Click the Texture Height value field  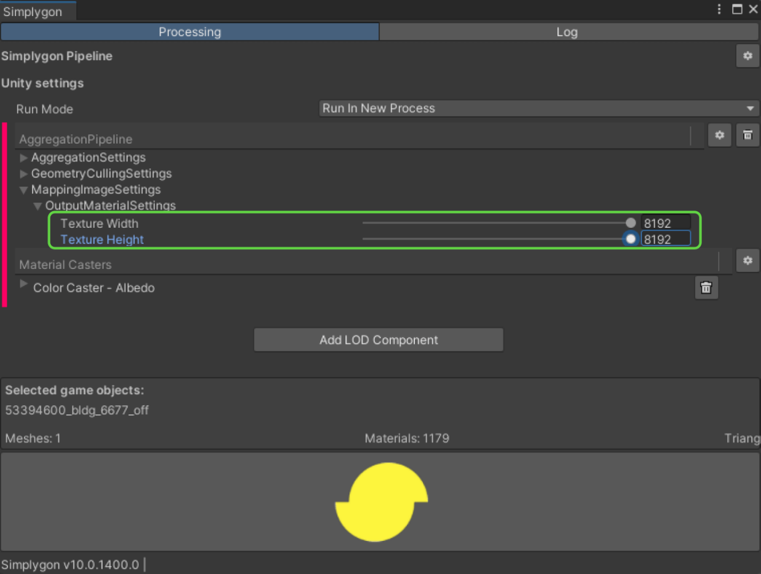pos(666,239)
